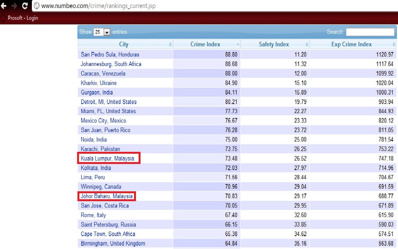Click the browser back arrow
This screenshot has width=398, height=249.
(x=4, y=5)
